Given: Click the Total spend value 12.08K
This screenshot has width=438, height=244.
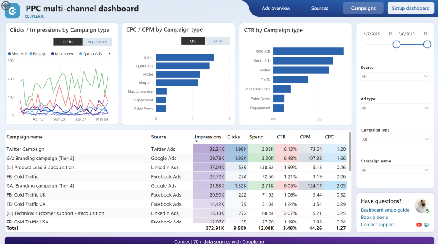Looking at the screenshot, I should (266, 228).
